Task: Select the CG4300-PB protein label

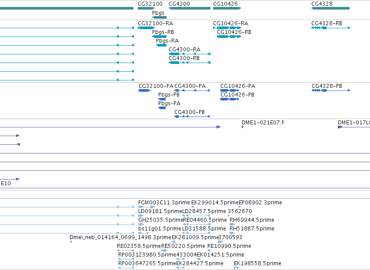Action: pyautogui.click(x=190, y=112)
